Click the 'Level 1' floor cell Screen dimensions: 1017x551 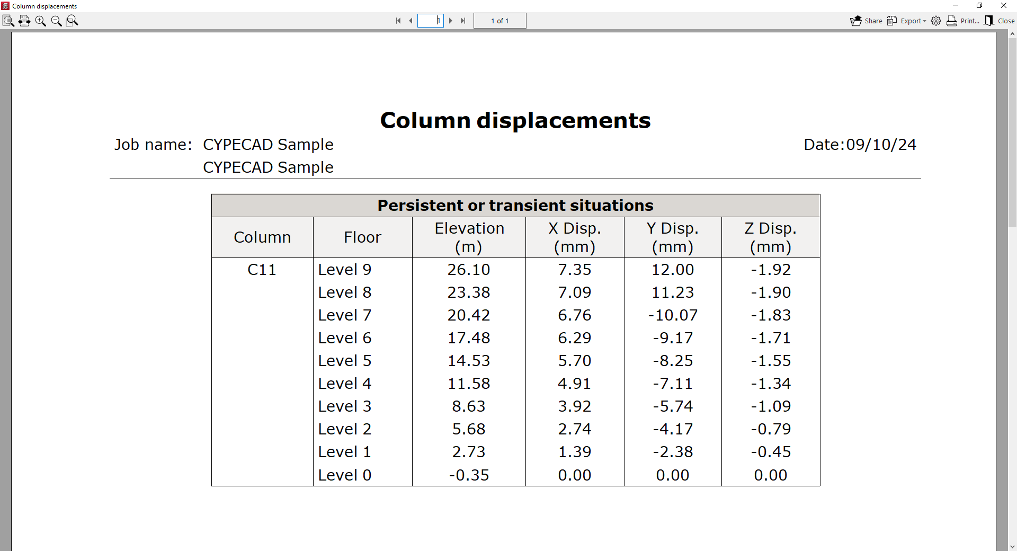pos(345,452)
